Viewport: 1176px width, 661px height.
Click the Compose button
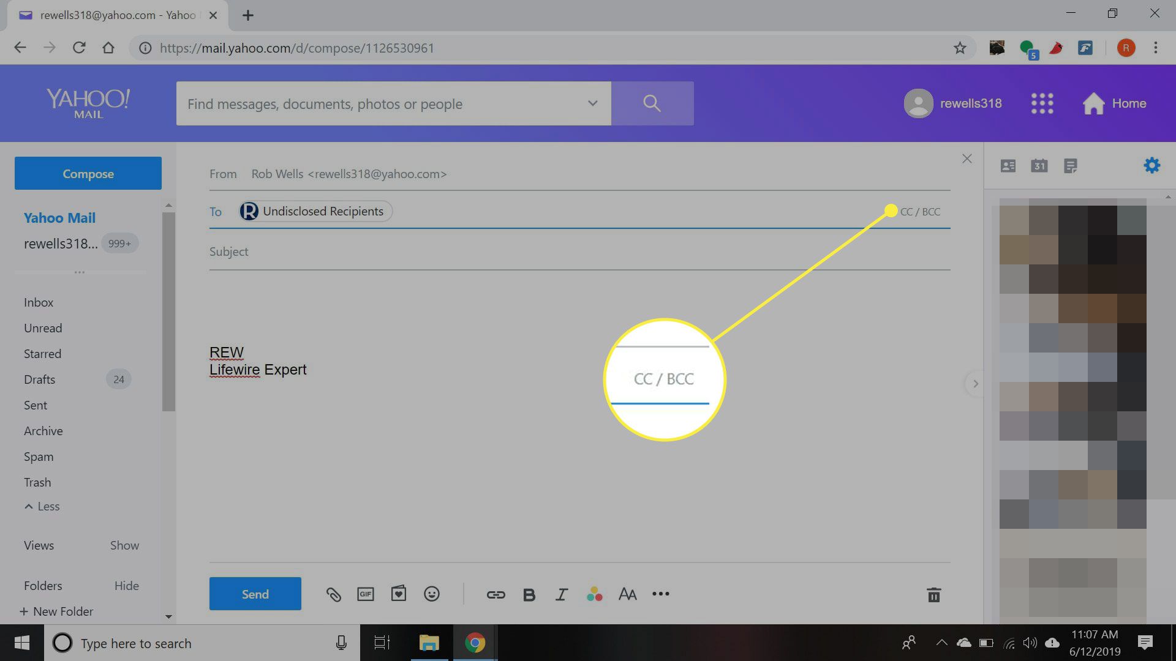click(x=88, y=173)
